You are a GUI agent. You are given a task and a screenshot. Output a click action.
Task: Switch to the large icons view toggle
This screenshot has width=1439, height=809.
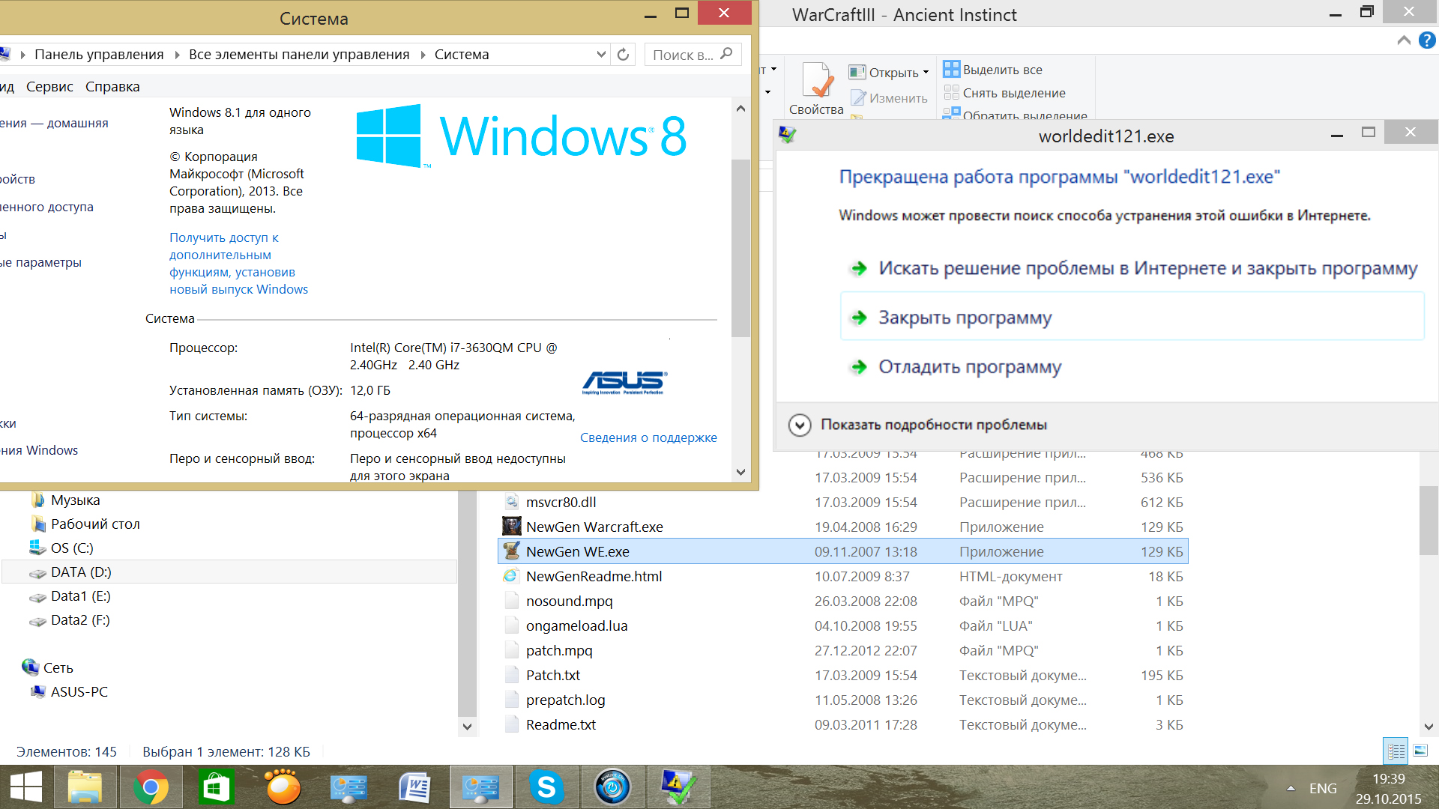tap(1420, 751)
